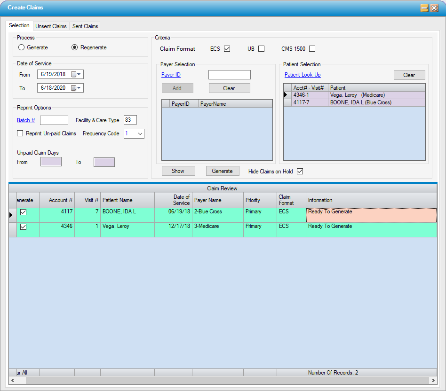The width and height of the screenshot is (446, 391).
Task: Click horizontal scrollbar left arrow
Action: 13,380
